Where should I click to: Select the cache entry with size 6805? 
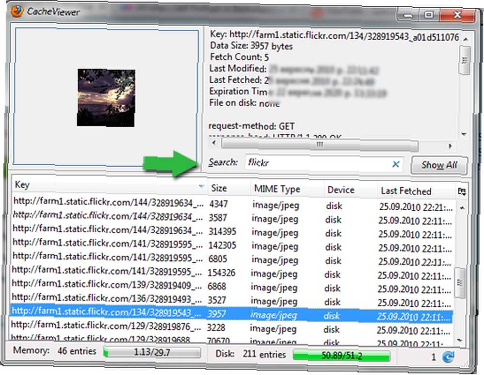tap(231, 260)
